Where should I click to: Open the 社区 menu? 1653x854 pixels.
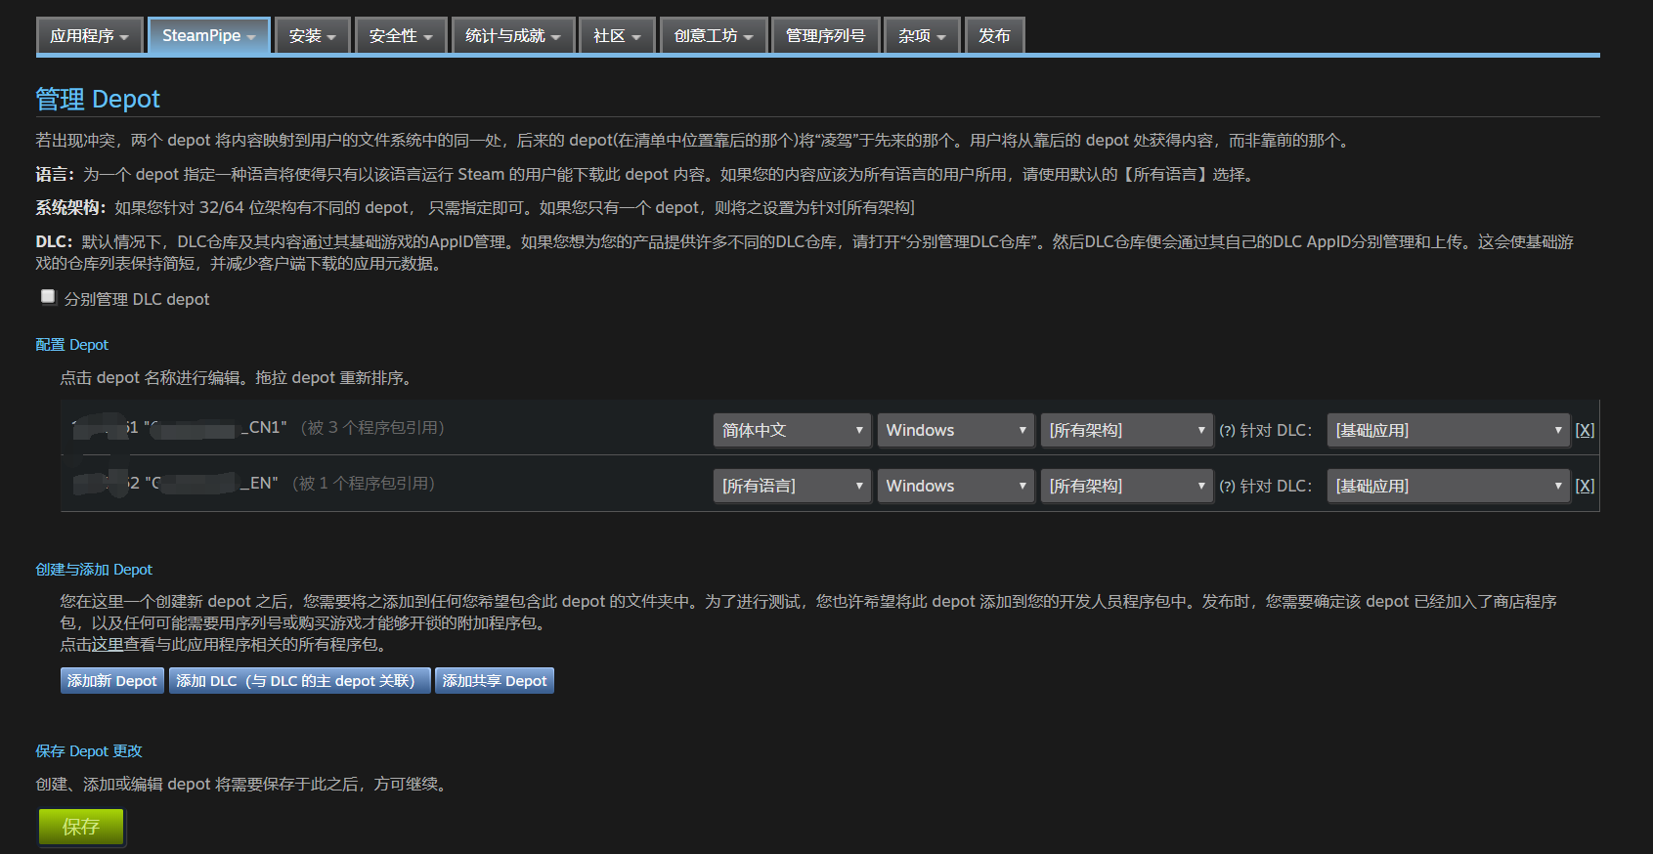617,36
